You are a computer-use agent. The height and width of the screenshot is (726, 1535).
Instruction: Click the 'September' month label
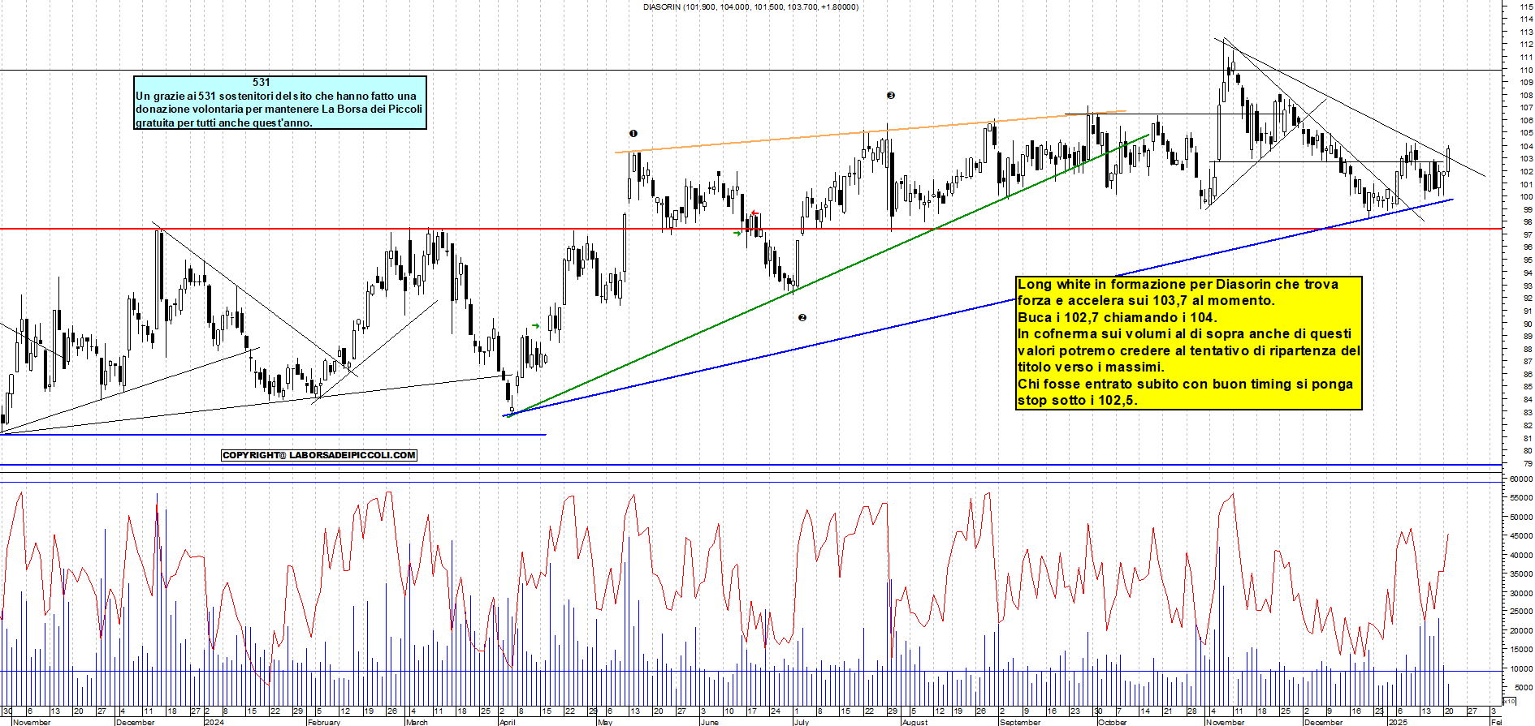tap(1021, 722)
